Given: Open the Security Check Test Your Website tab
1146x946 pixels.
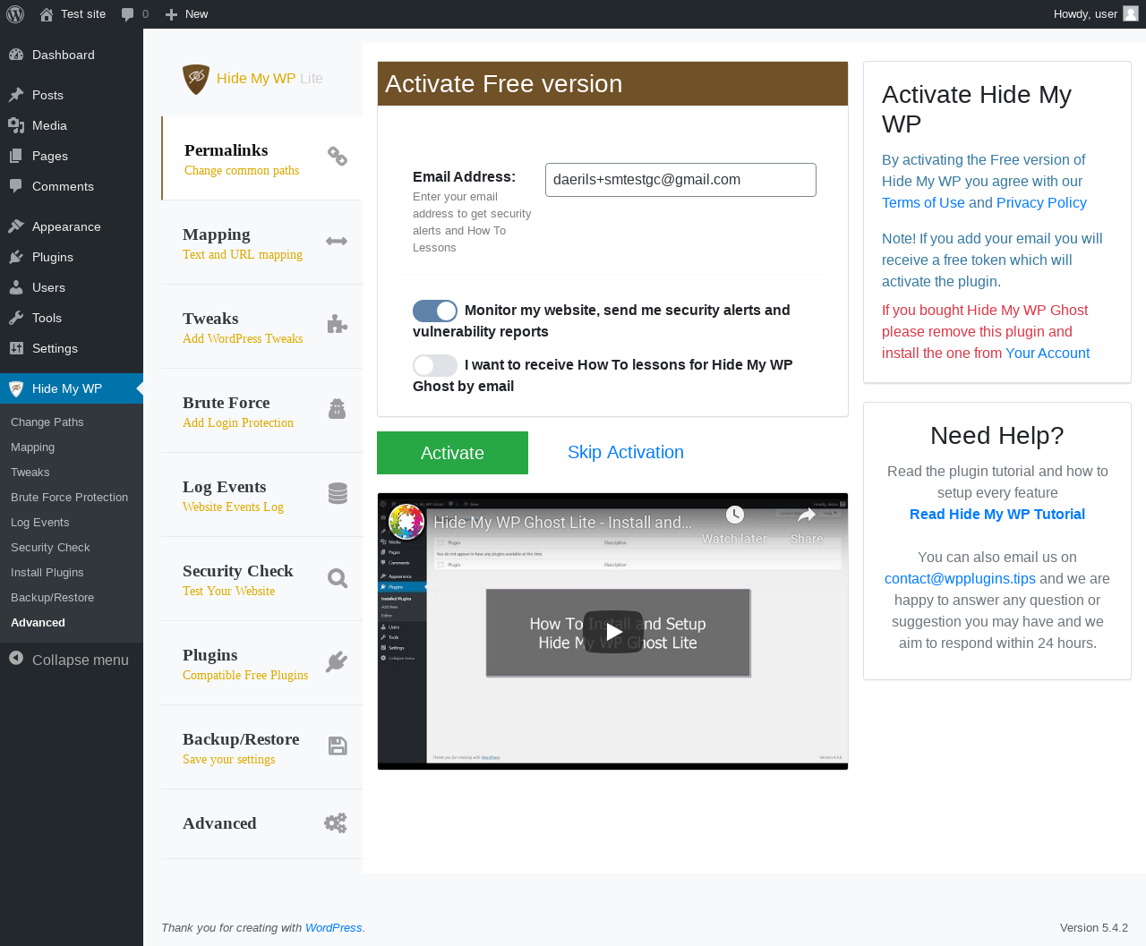Looking at the screenshot, I should 262,579.
